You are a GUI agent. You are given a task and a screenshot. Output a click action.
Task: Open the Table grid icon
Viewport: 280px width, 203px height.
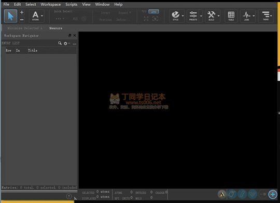(231, 16)
